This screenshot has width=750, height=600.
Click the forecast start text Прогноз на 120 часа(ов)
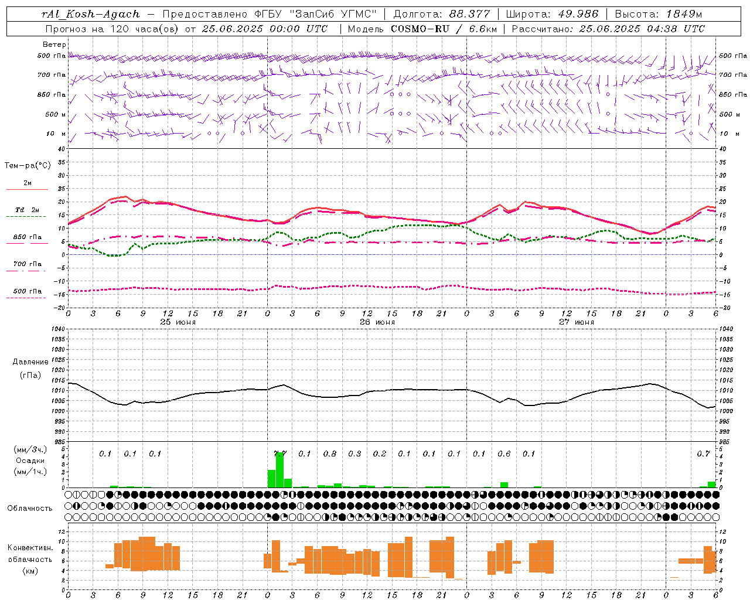[x=111, y=29]
